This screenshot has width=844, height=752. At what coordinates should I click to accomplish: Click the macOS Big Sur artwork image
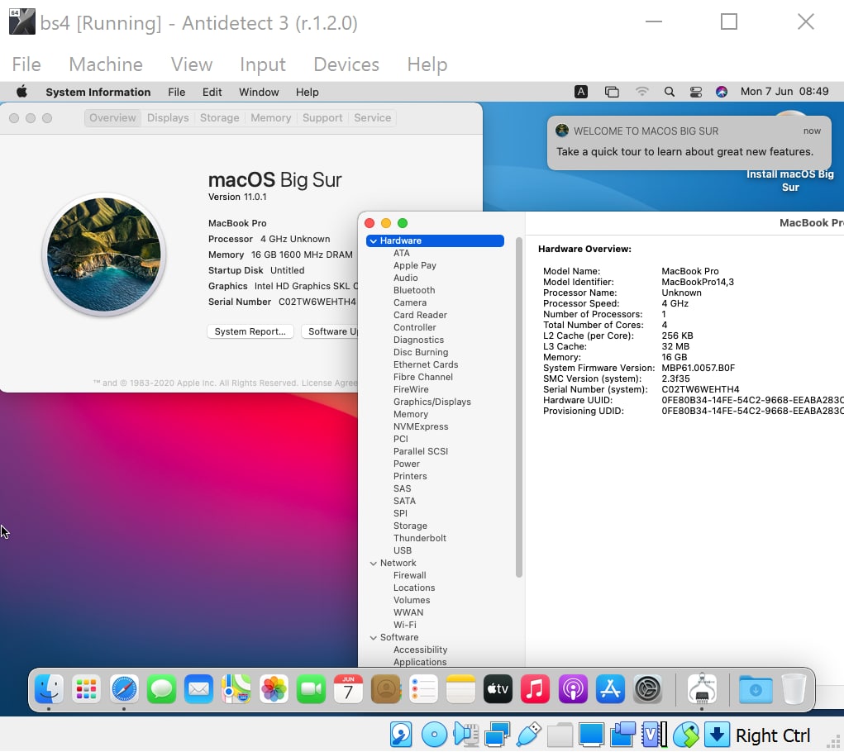click(x=104, y=255)
